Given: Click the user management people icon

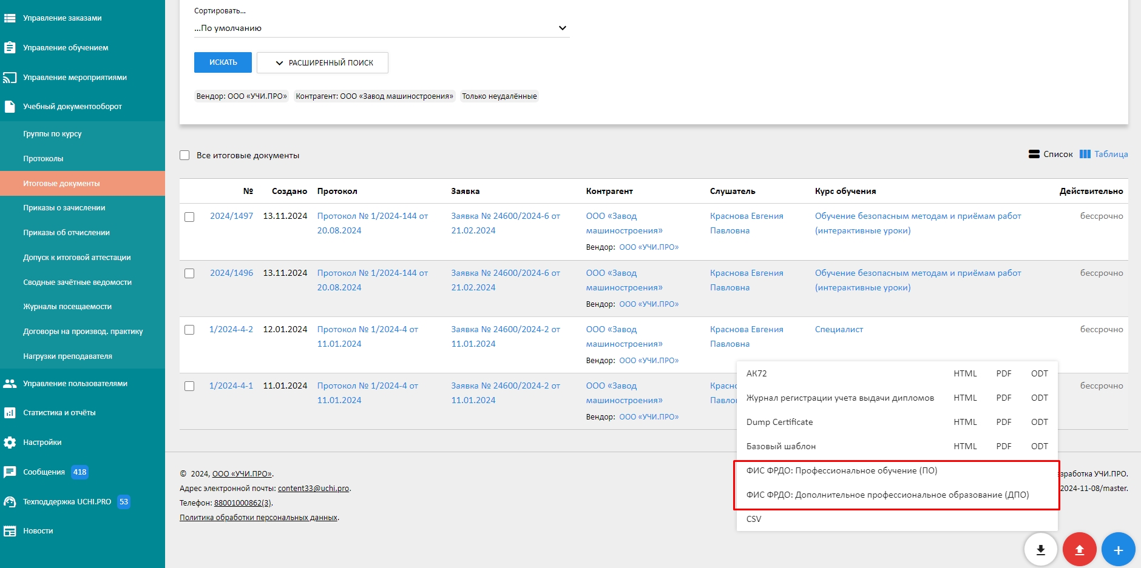Looking at the screenshot, I should [10, 384].
